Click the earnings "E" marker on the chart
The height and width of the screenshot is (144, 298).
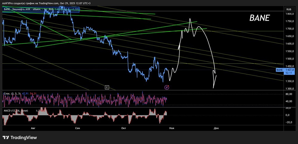(107, 87)
